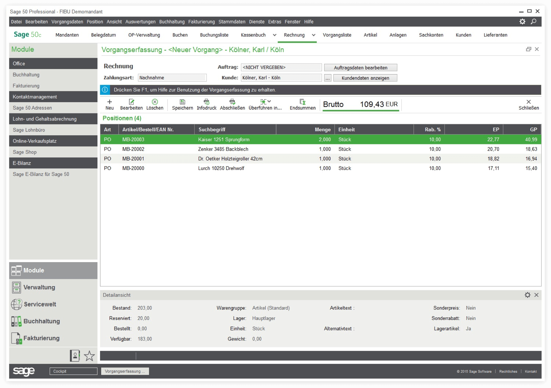Select Sage E-Bilanz für Sage 50
This screenshot has height=388, width=551.
click(x=53, y=174)
